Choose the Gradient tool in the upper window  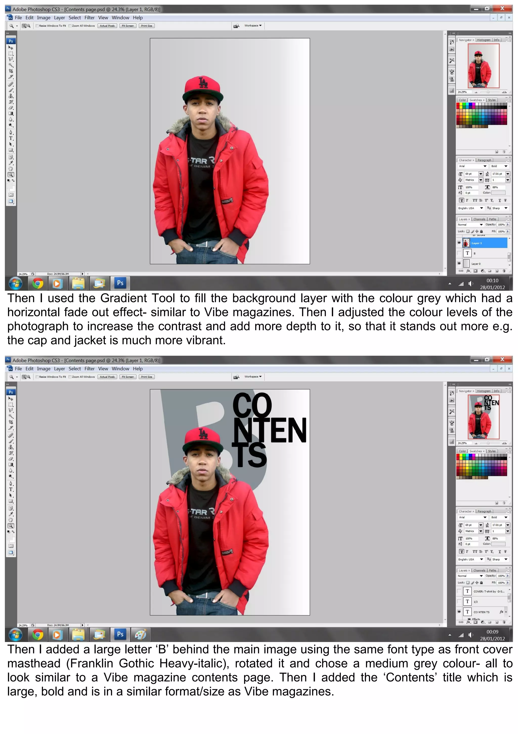click(x=11, y=113)
